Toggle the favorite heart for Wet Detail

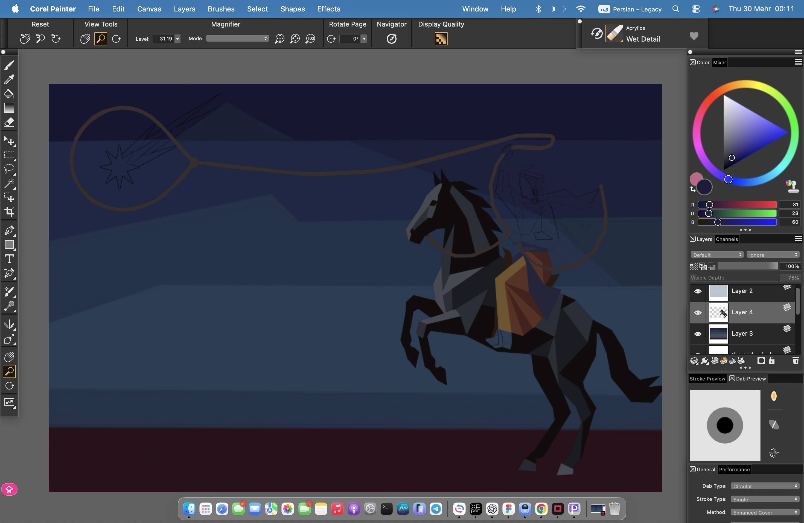point(694,36)
